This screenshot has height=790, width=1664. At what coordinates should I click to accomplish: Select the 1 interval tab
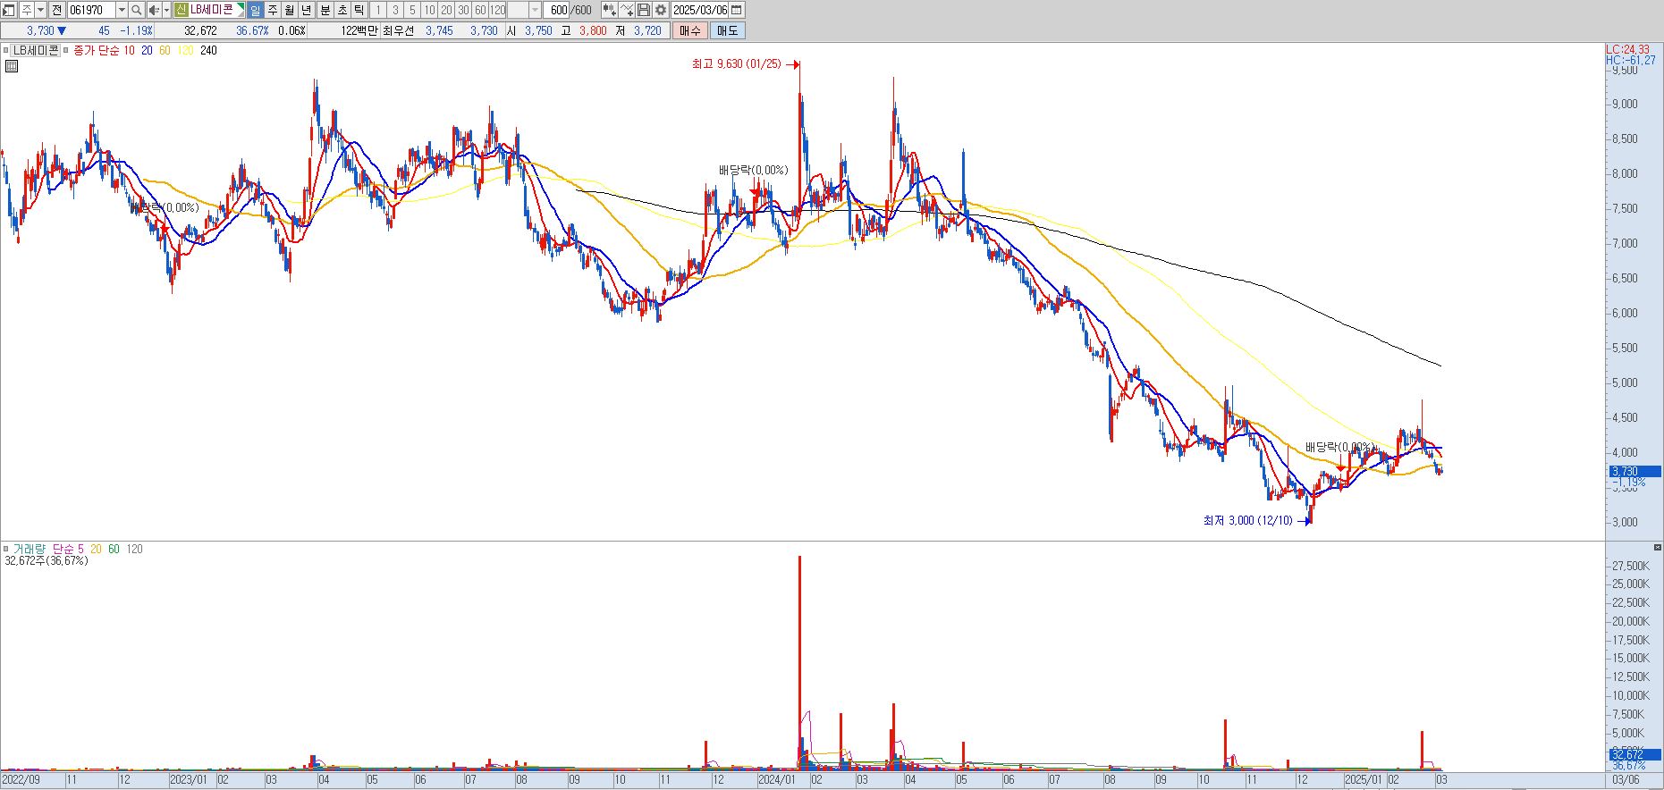click(x=378, y=10)
